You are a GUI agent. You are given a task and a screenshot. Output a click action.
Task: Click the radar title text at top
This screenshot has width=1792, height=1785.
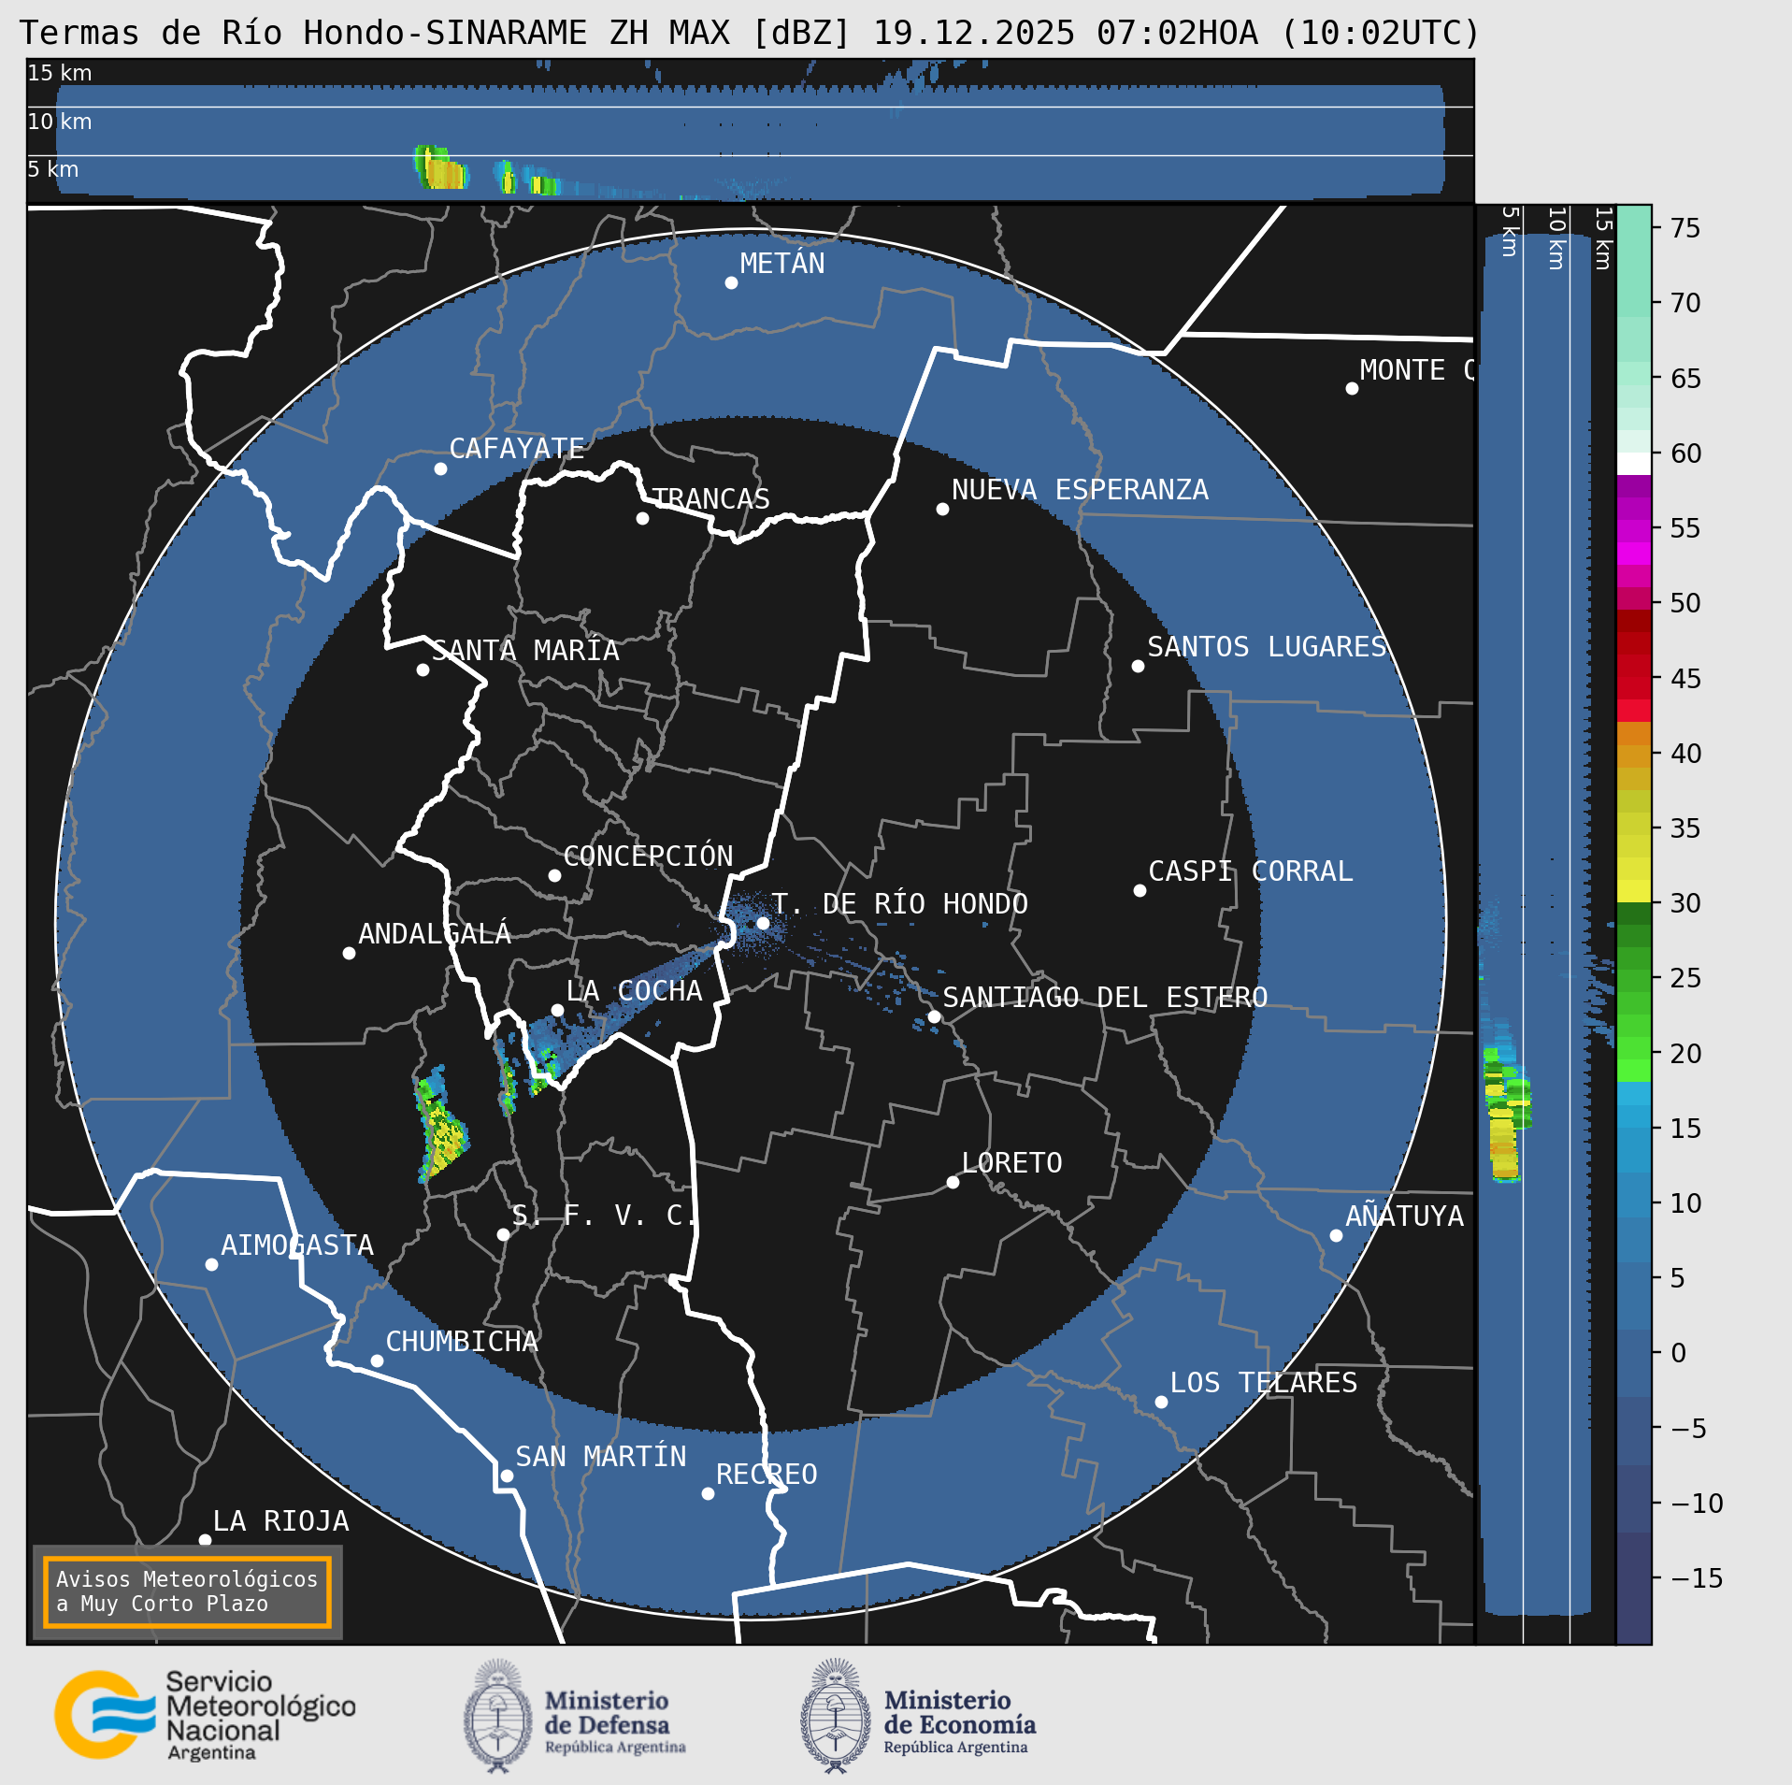point(750,33)
